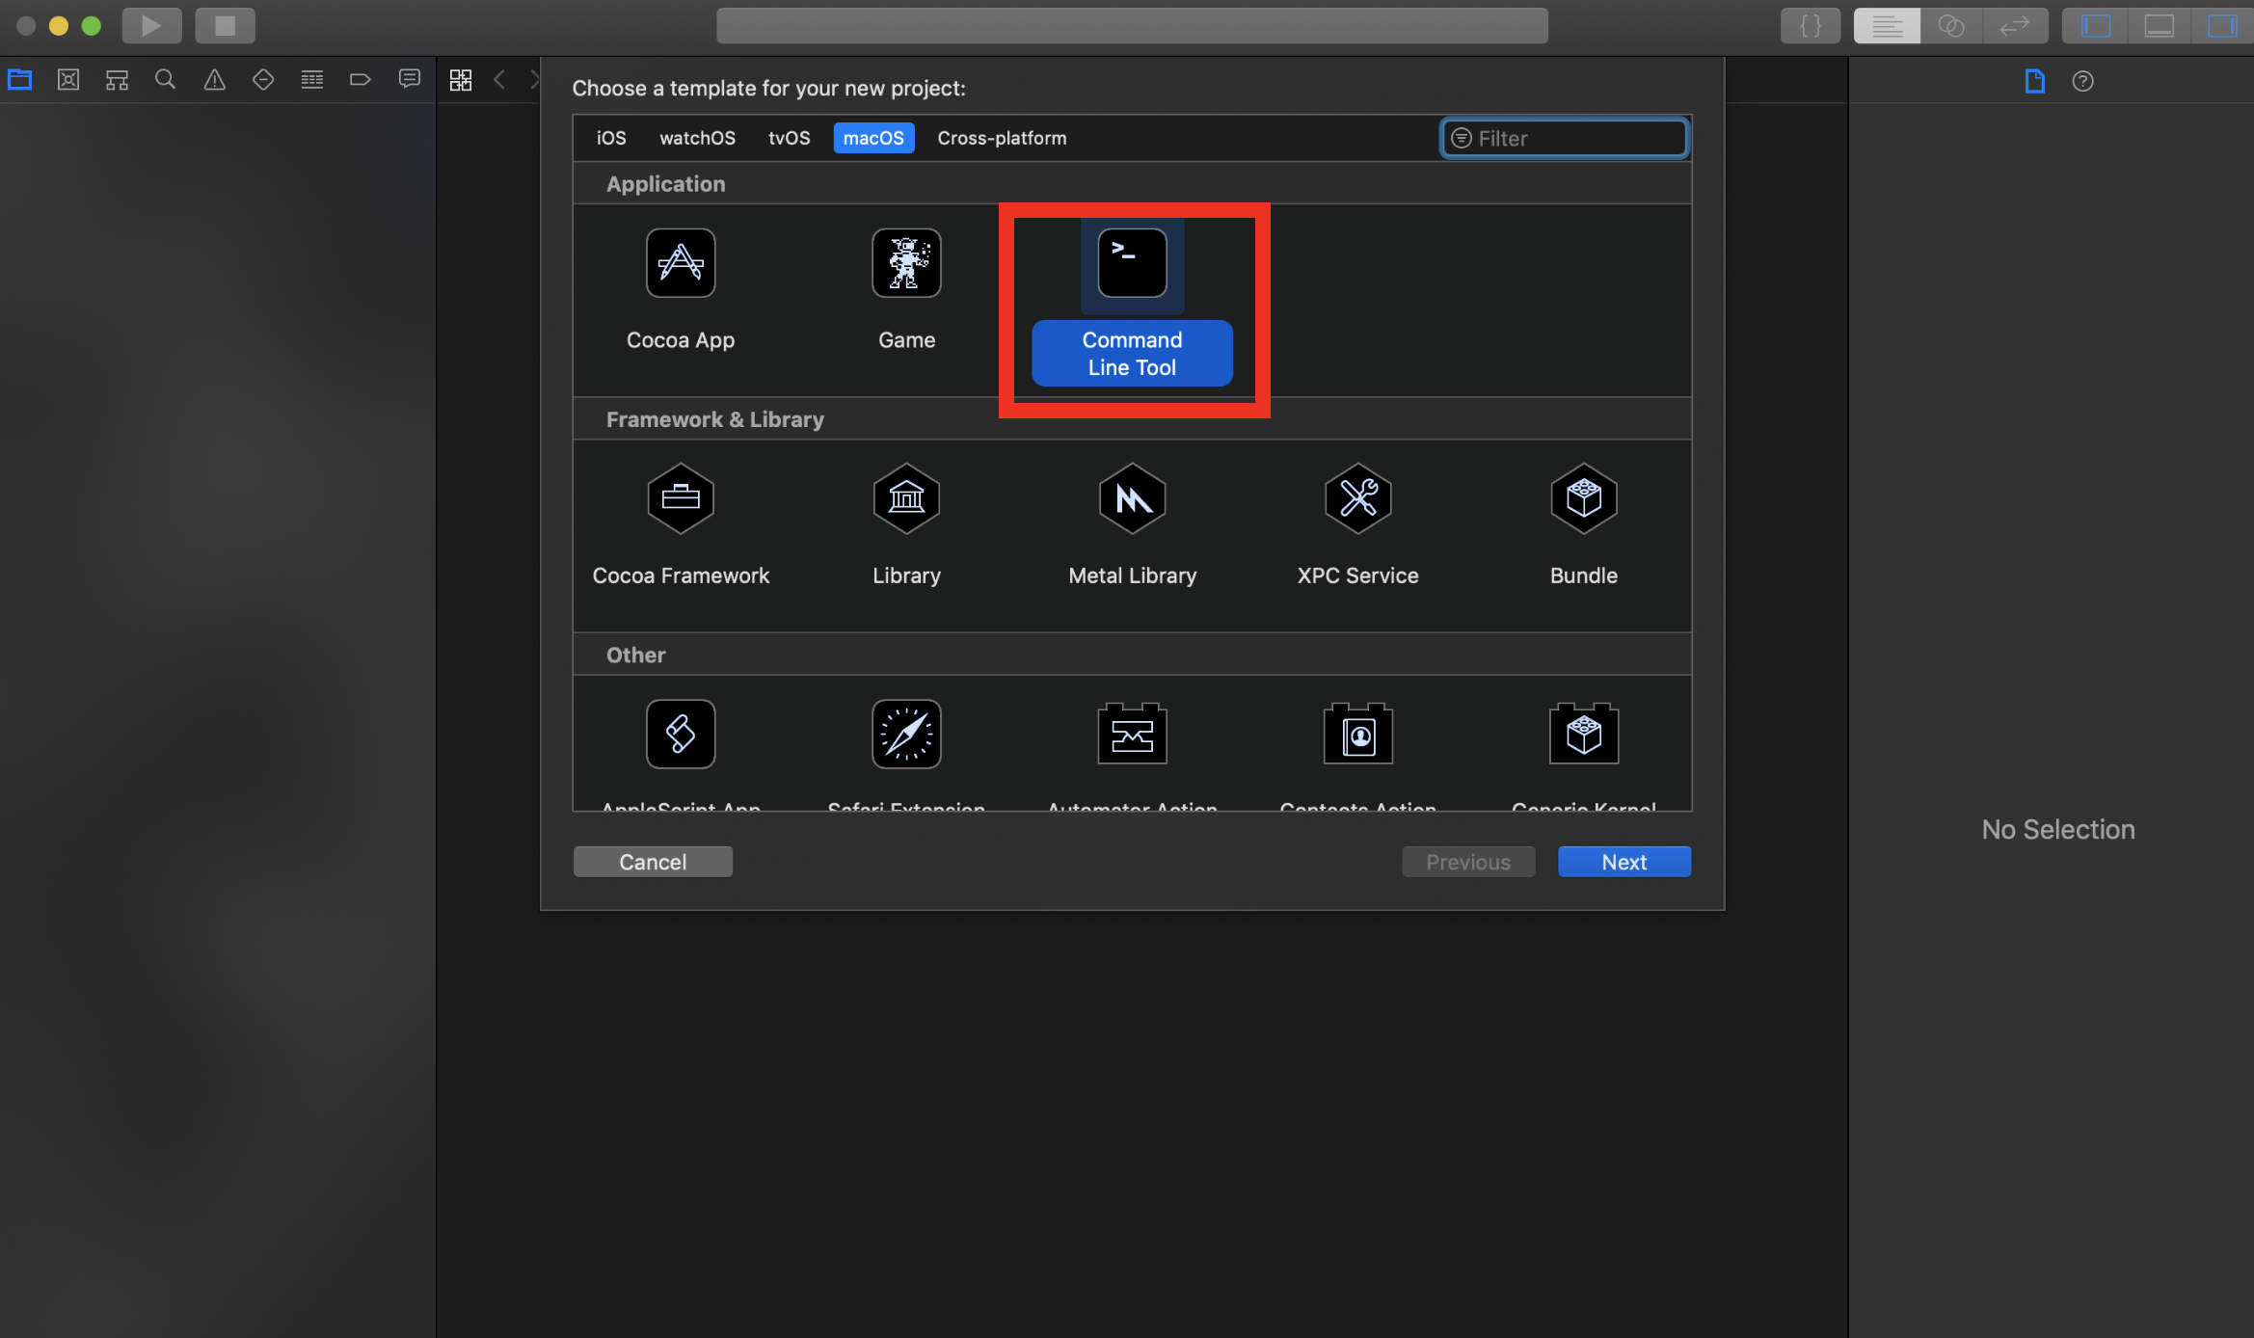Open the Find navigator magnifier icon
This screenshot has width=2254, height=1338.
tap(166, 80)
